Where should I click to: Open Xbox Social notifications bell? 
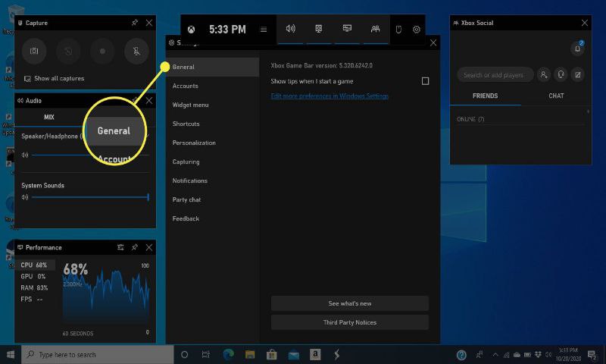tap(577, 48)
